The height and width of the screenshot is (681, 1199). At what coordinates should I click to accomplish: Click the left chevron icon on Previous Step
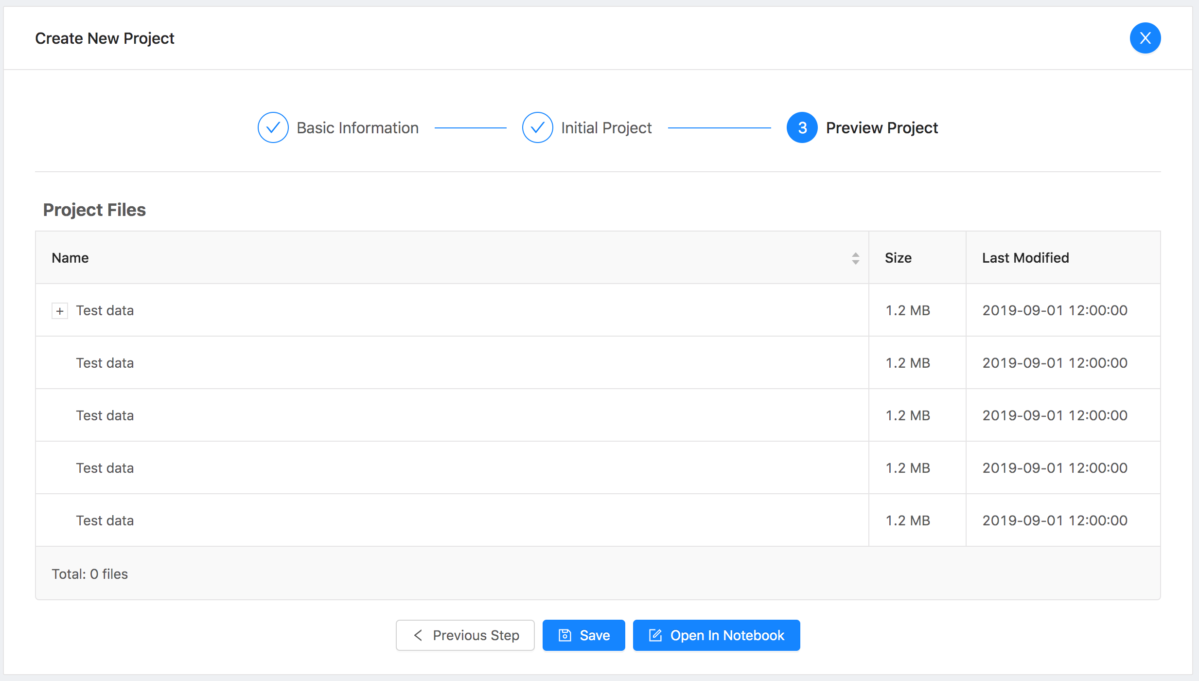419,635
